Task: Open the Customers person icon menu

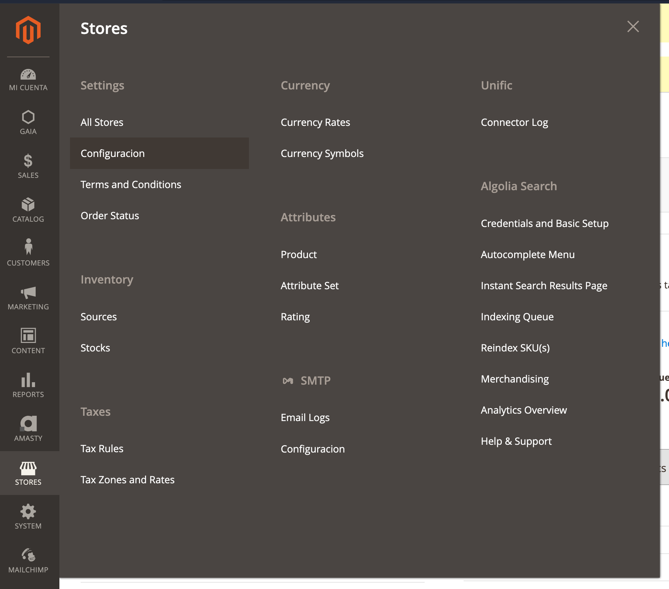Action: tap(28, 252)
